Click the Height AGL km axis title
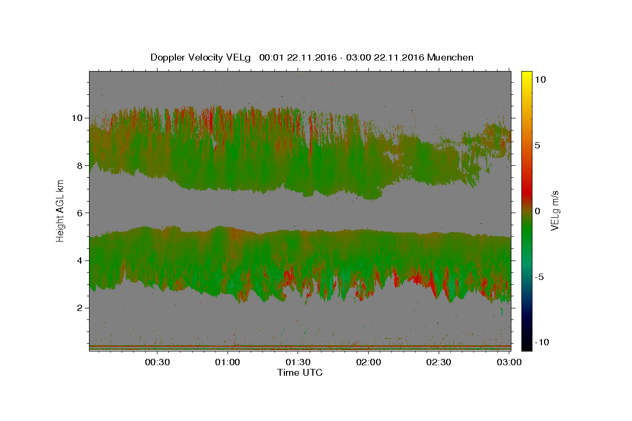The height and width of the screenshot is (421, 632). tap(61, 210)
